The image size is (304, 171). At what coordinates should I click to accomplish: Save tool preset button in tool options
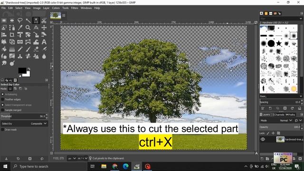pos(6,159)
